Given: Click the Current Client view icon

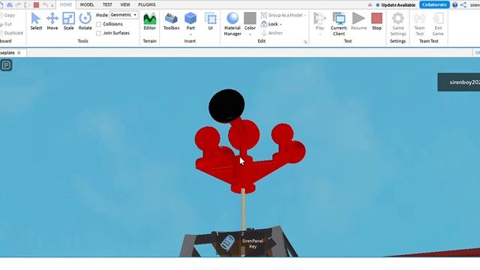Looking at the screenshot, I should pos(339,24).
